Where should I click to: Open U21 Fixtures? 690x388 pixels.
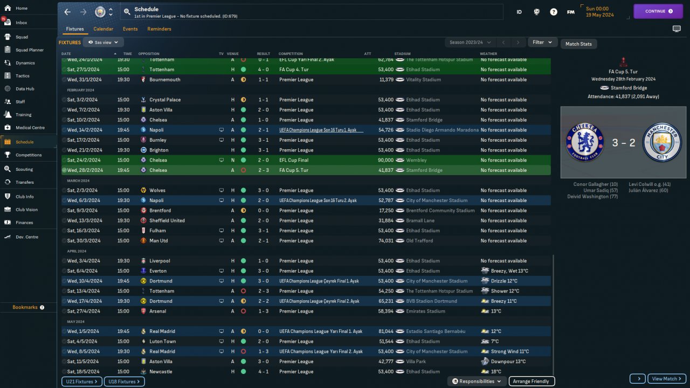(81, 382)
